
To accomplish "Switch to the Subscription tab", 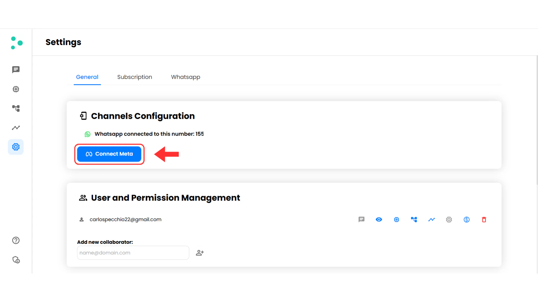I will 134,77.
